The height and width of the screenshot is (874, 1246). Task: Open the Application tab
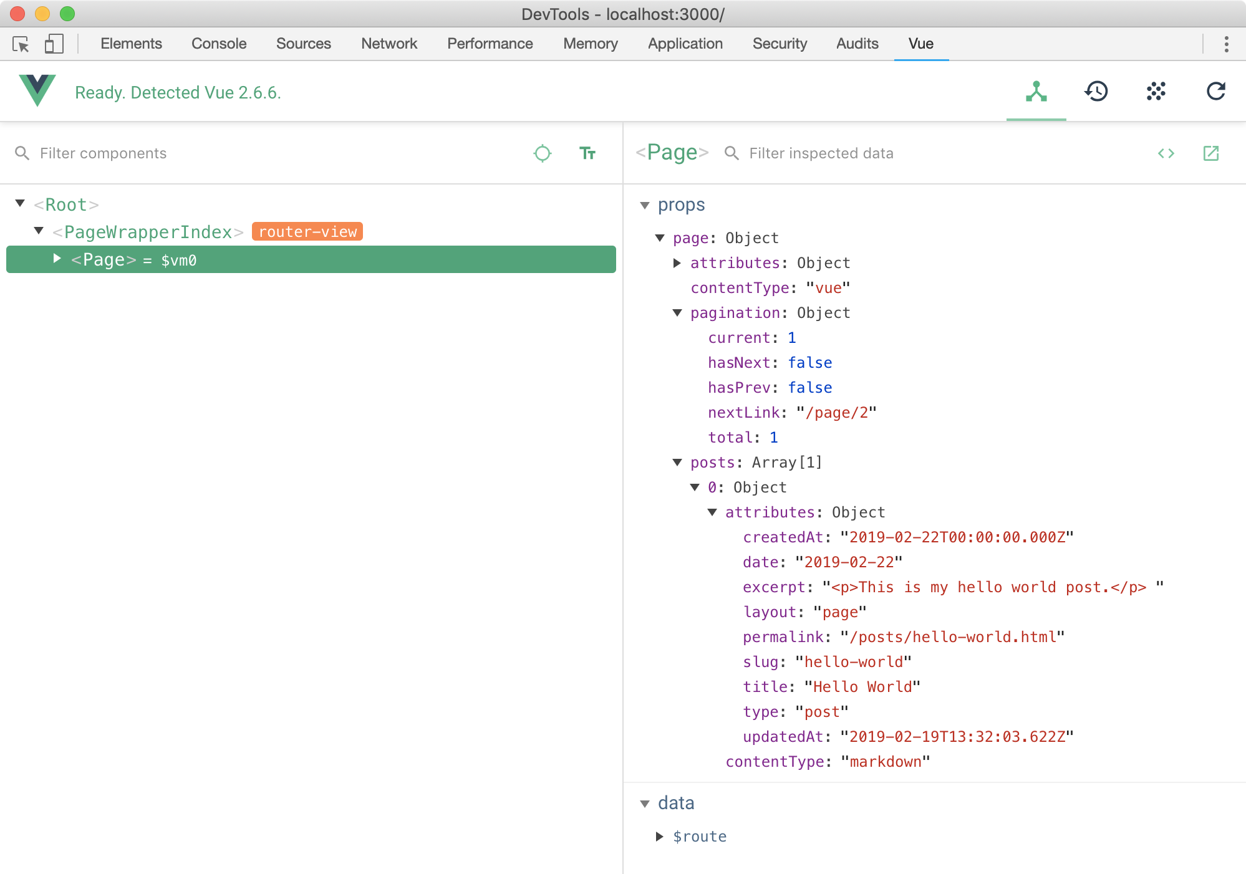(x=685, y=44)
